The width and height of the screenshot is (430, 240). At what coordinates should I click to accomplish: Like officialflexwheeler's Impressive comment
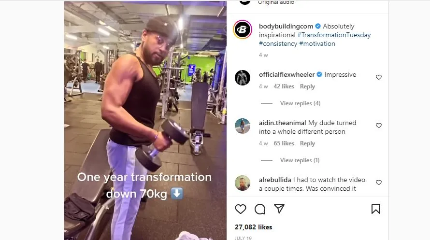pos(379,77)
